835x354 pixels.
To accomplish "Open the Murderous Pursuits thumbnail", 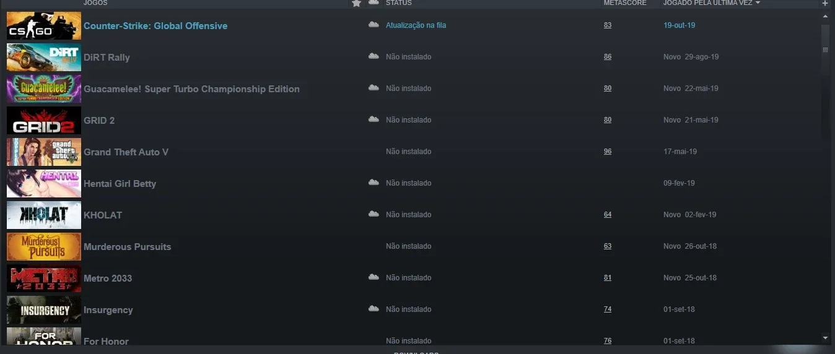I will tap(44, 246).
